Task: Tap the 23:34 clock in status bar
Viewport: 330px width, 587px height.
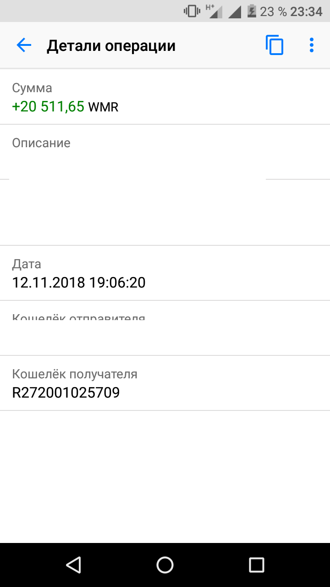Action: (306, 11)
